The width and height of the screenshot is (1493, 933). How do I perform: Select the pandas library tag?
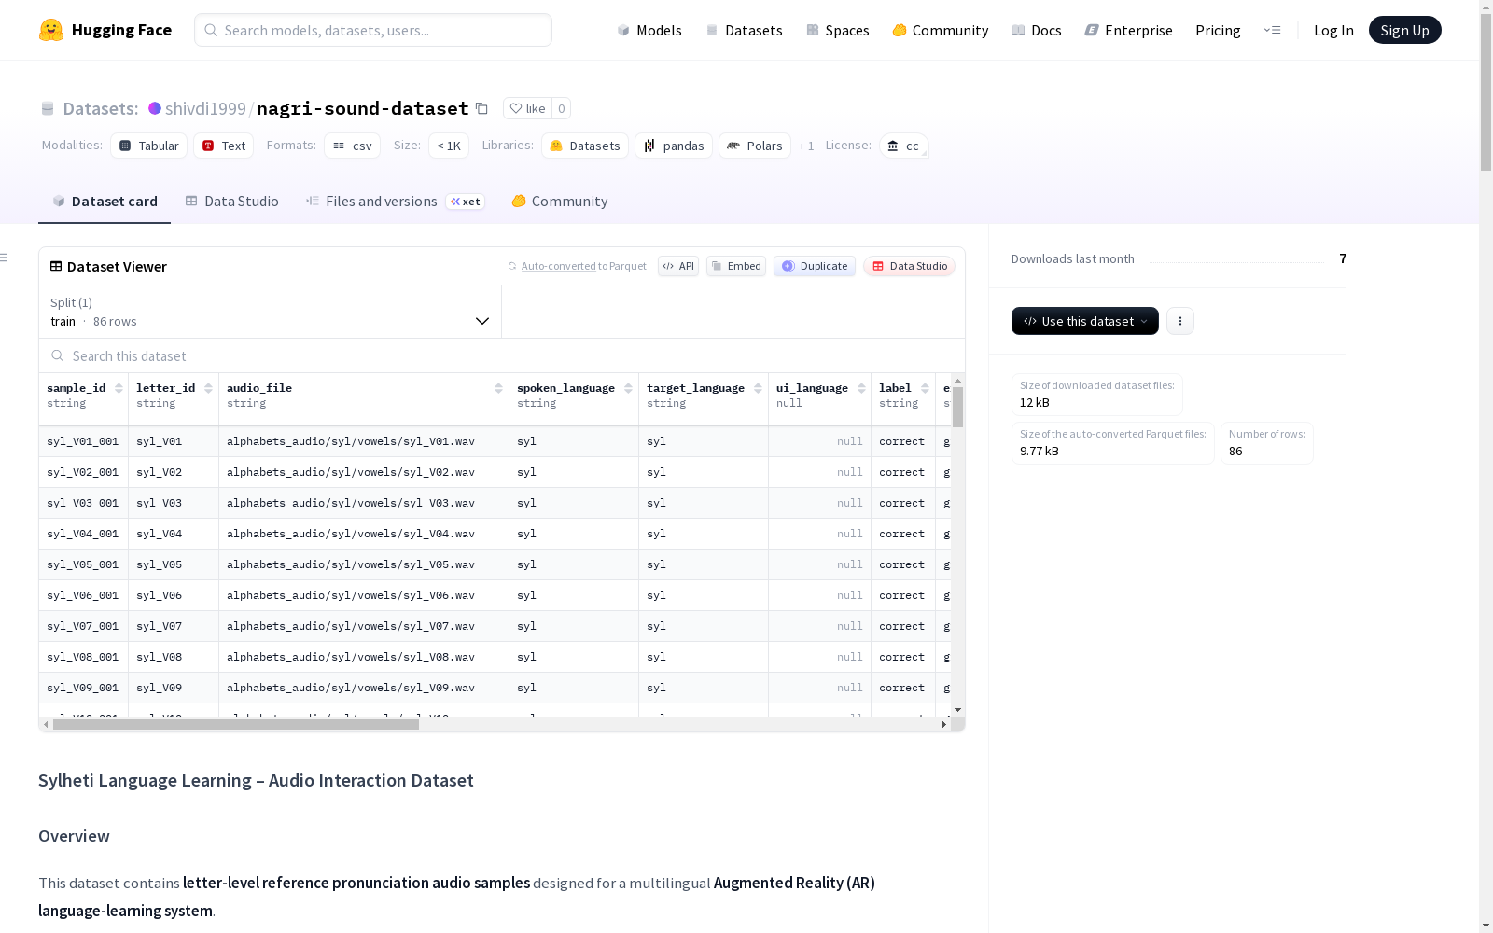coord(674,146)
